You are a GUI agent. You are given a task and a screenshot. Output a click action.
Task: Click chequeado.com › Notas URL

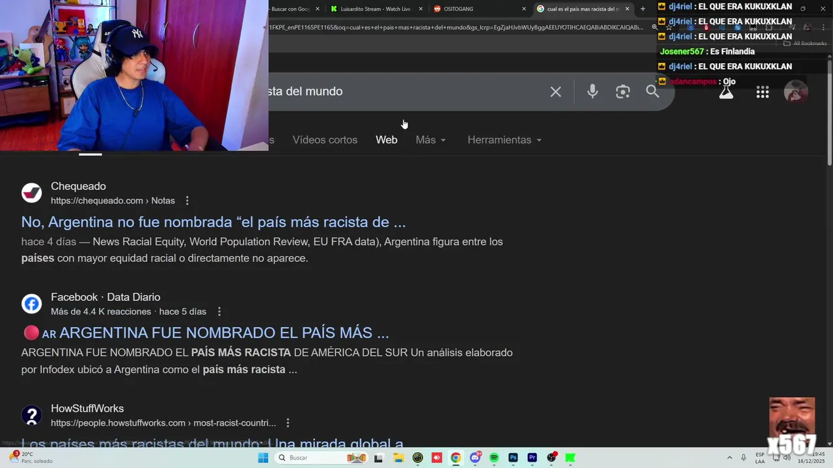click(x=113, y=201)
